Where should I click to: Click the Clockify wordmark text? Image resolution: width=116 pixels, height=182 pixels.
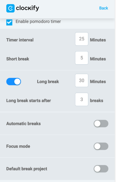27,8
